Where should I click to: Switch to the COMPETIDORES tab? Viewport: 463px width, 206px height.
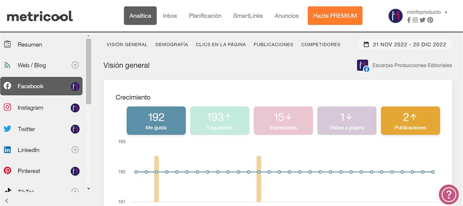pos(321,44)
